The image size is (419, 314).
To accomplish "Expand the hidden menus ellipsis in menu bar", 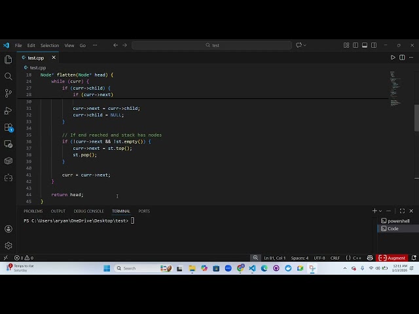I will point(95,45).
